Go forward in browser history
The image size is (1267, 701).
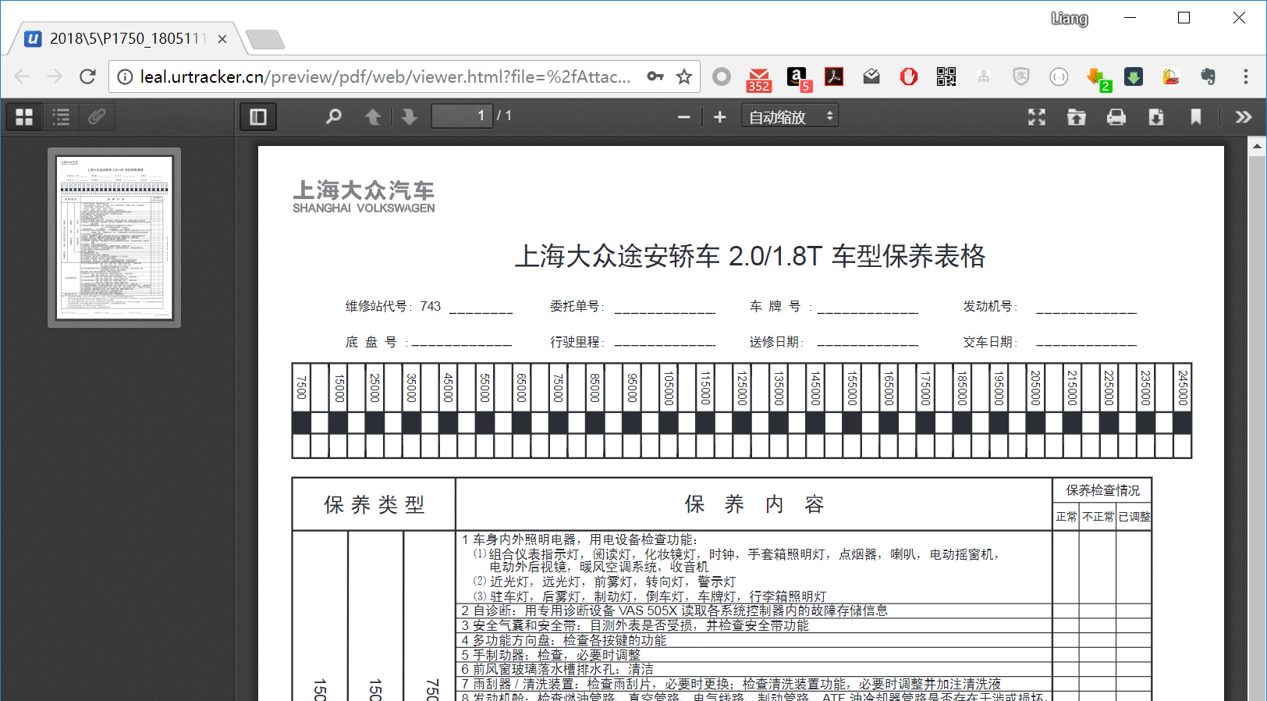55,77
